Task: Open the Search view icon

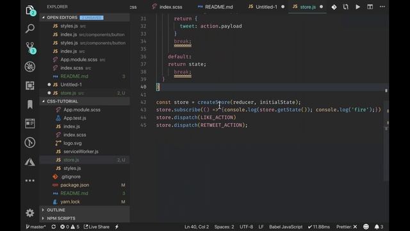Action: click(x=30, y=28)
